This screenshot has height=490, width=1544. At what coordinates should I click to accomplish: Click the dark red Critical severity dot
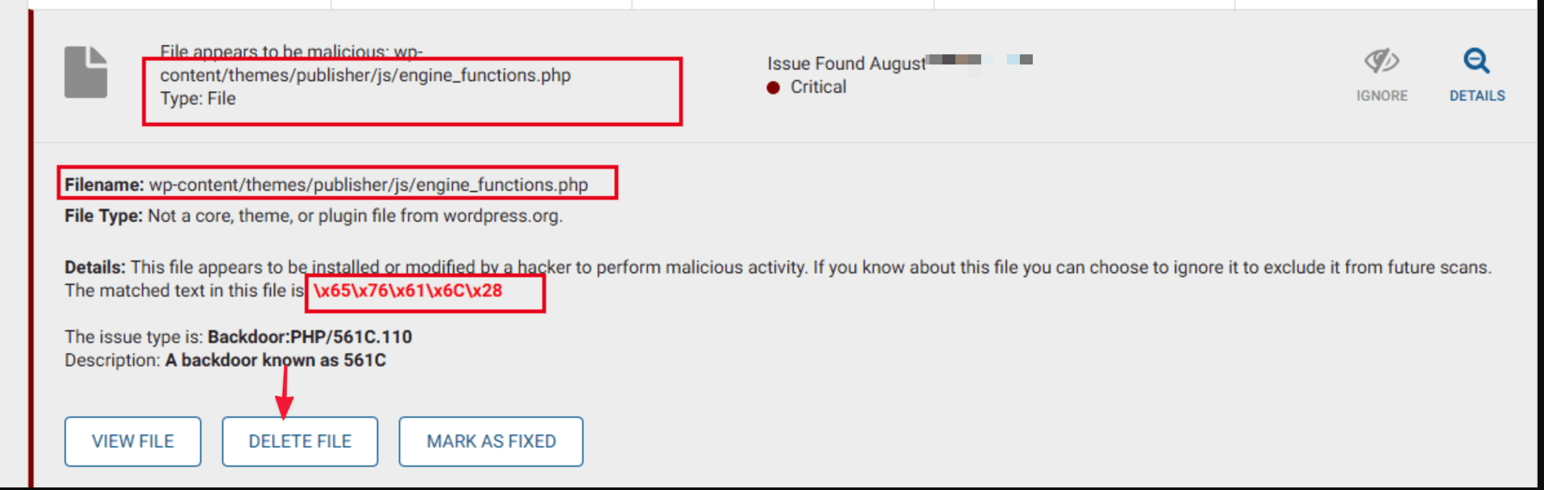[x=773, y=87]
